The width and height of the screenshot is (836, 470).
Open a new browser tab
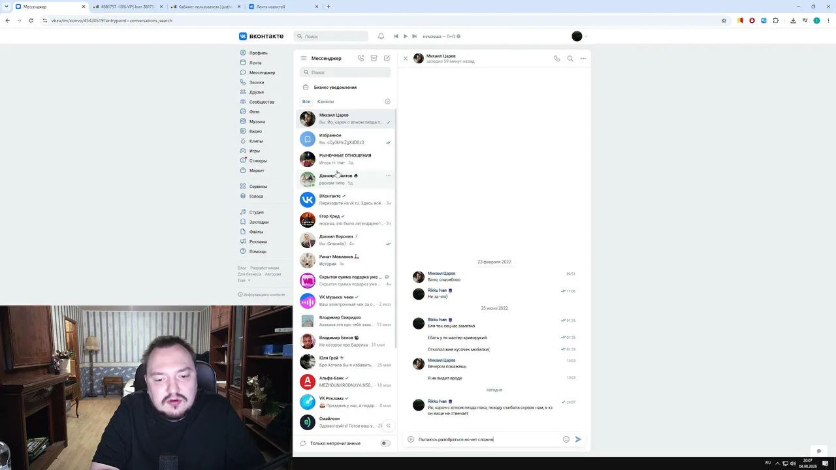point(329,7)
